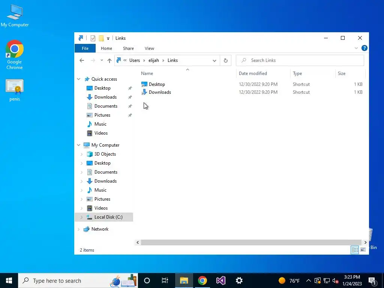384x288 pixels.
Task: Select Pictures under My Computer
Action: pyautogui.click(x=102, y=199)
